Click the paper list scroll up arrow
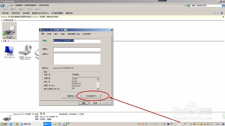Viewport: 225px width, 126px height. coord(98,78)
